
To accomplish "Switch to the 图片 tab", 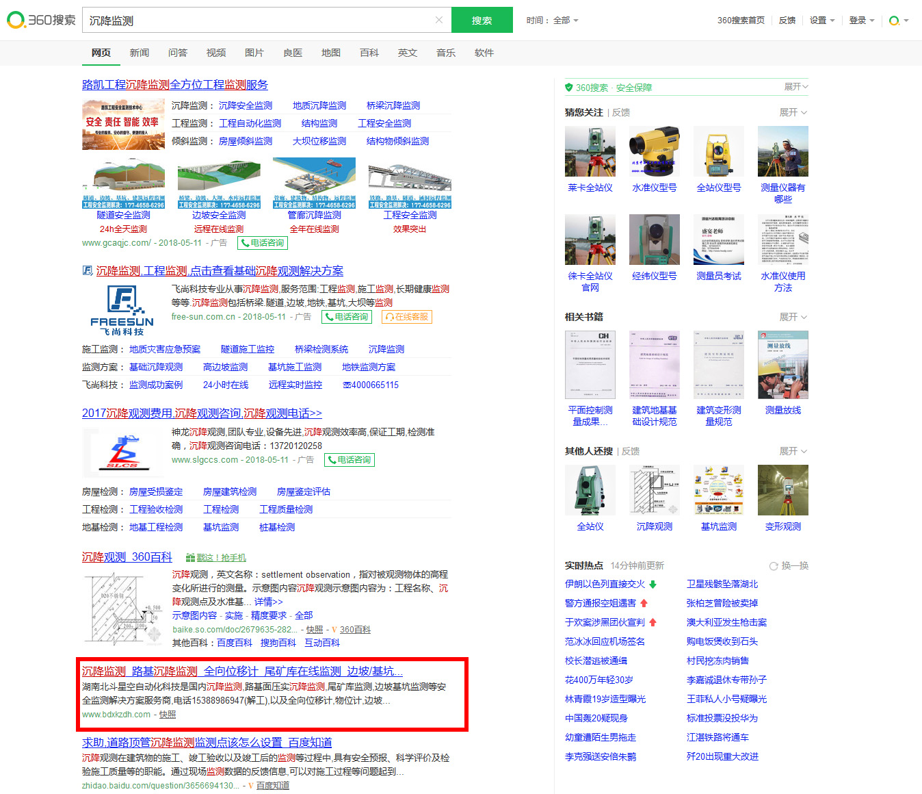I will click(254, 53).
